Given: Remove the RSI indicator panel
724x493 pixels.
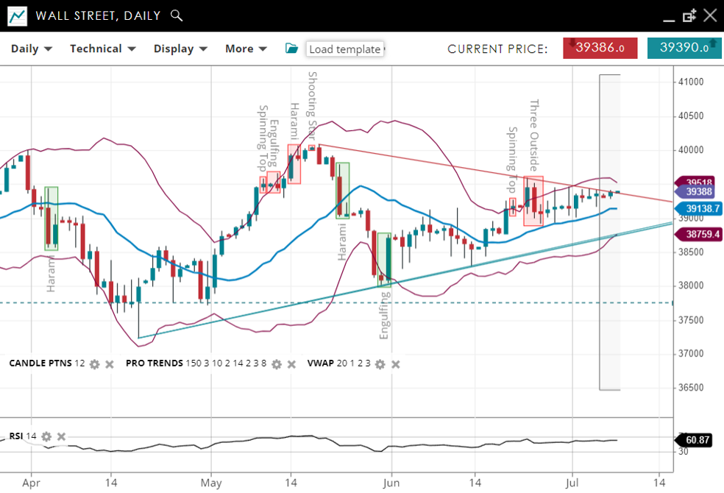Looking at the screenshot, I should point(62,436).
